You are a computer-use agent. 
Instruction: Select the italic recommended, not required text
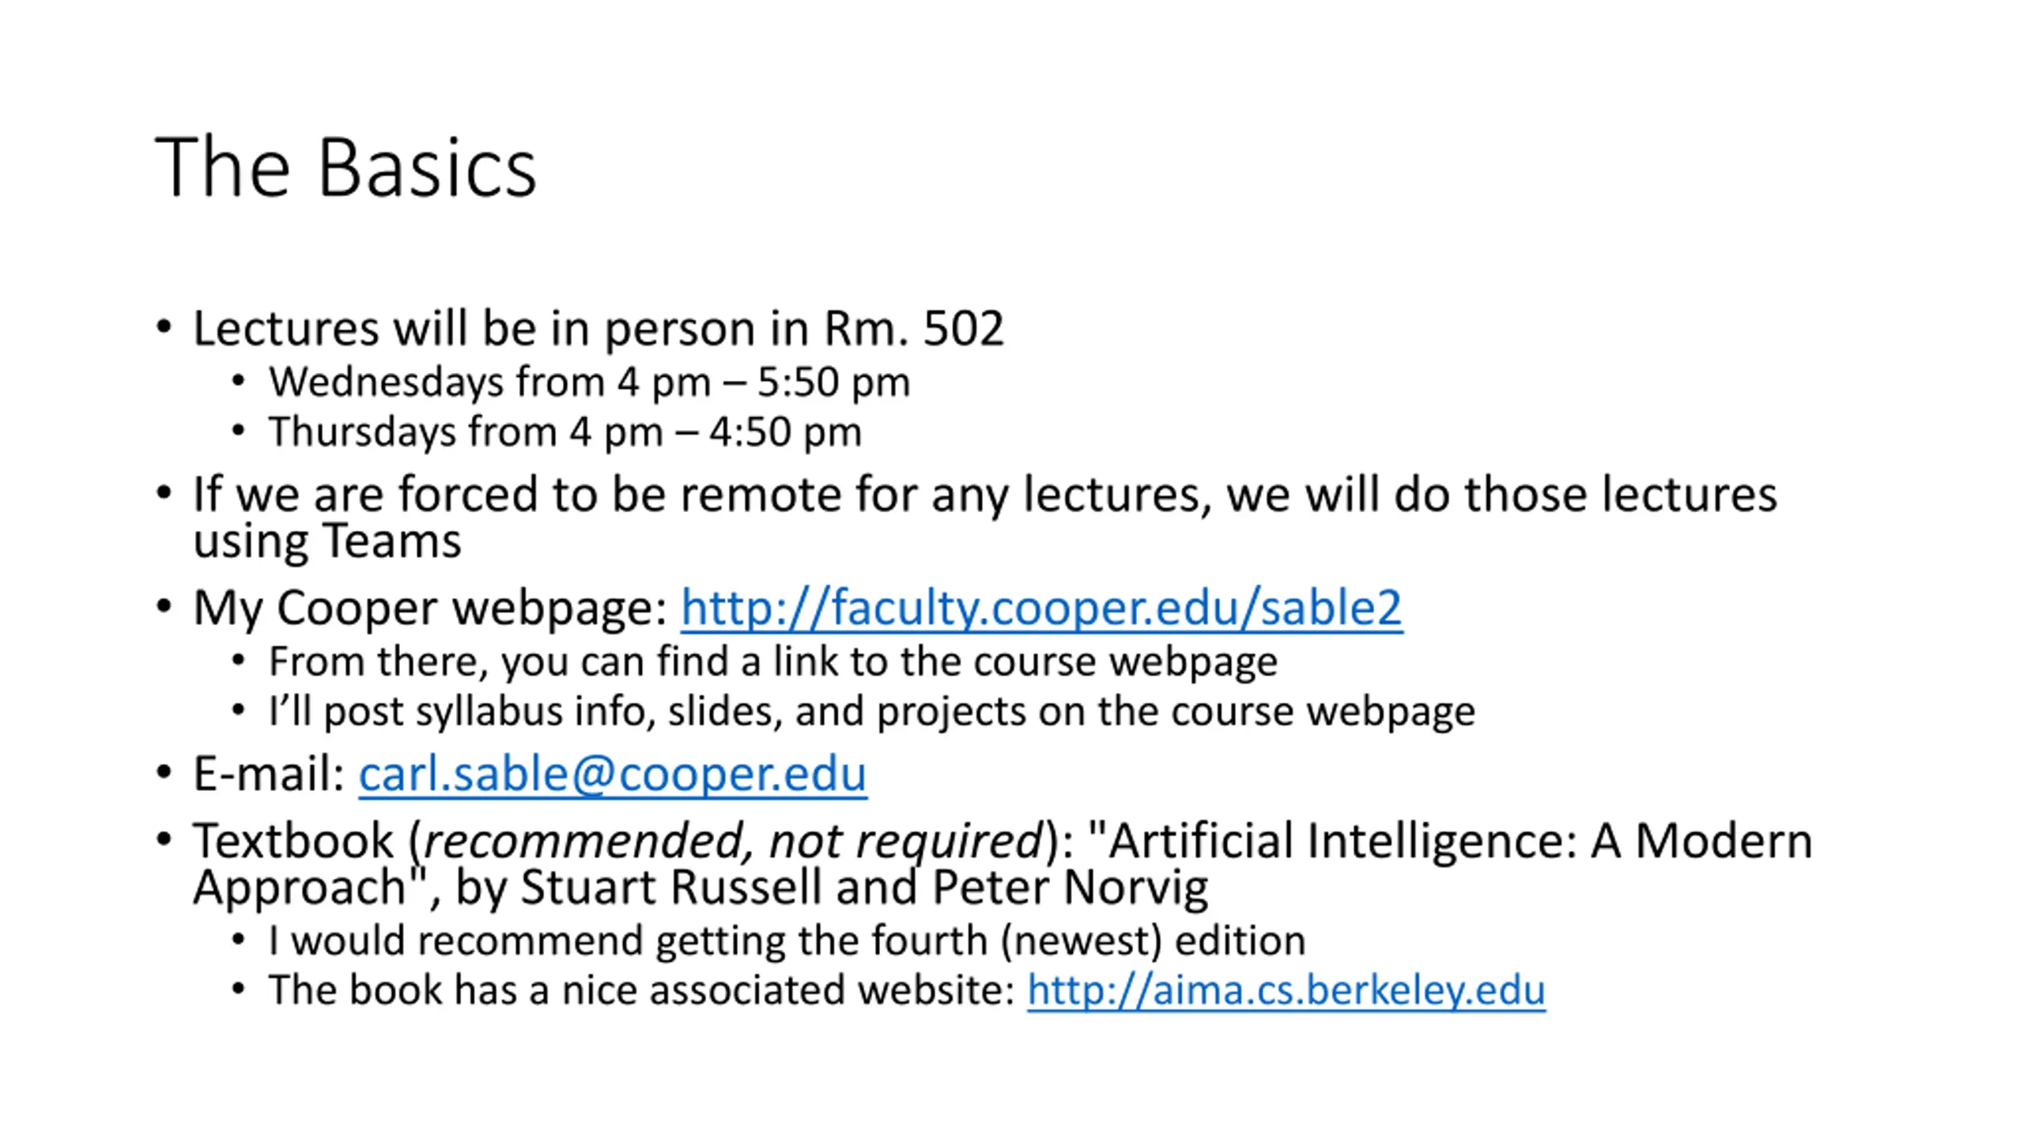(x=733, y=840)
